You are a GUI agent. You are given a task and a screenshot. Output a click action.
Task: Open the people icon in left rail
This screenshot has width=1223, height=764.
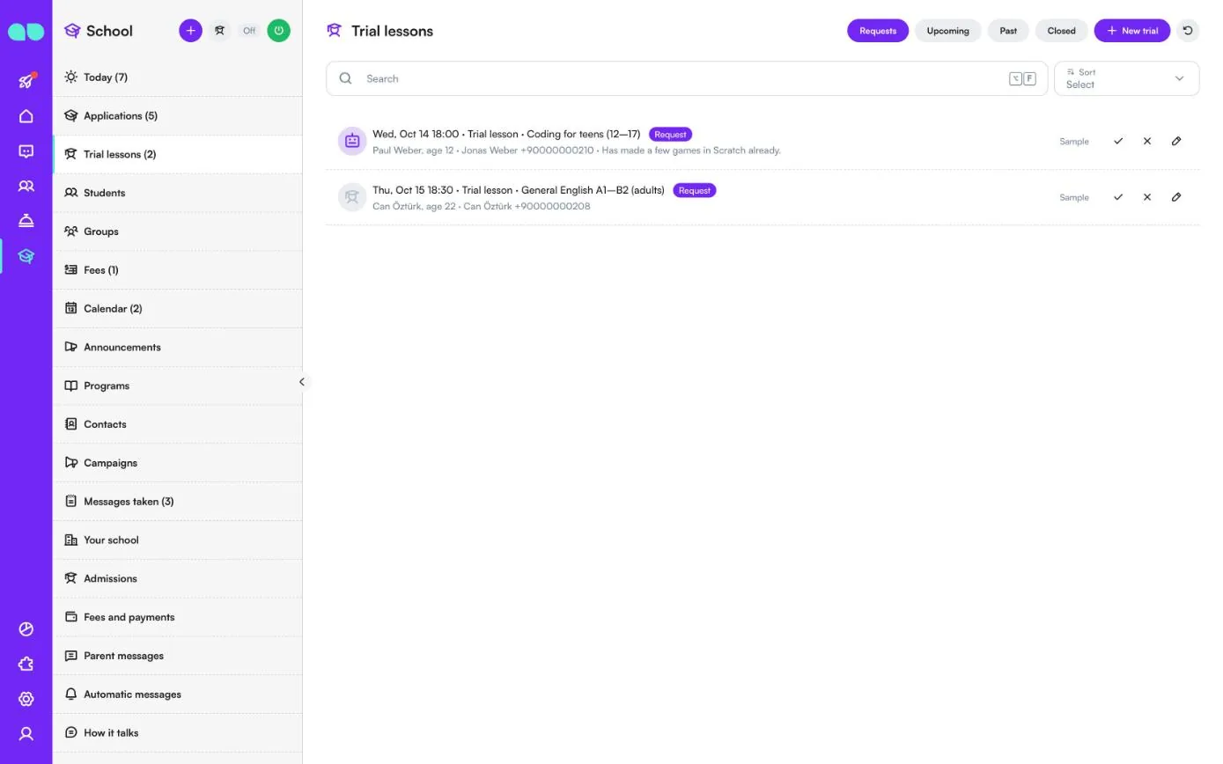26,187
